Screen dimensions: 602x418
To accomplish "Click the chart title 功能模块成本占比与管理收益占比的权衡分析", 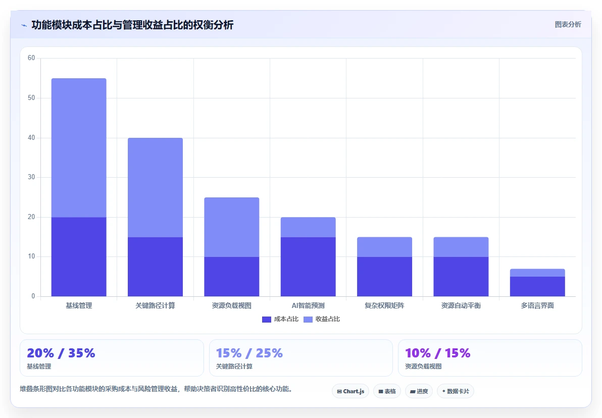I will [x=132, y=25].
